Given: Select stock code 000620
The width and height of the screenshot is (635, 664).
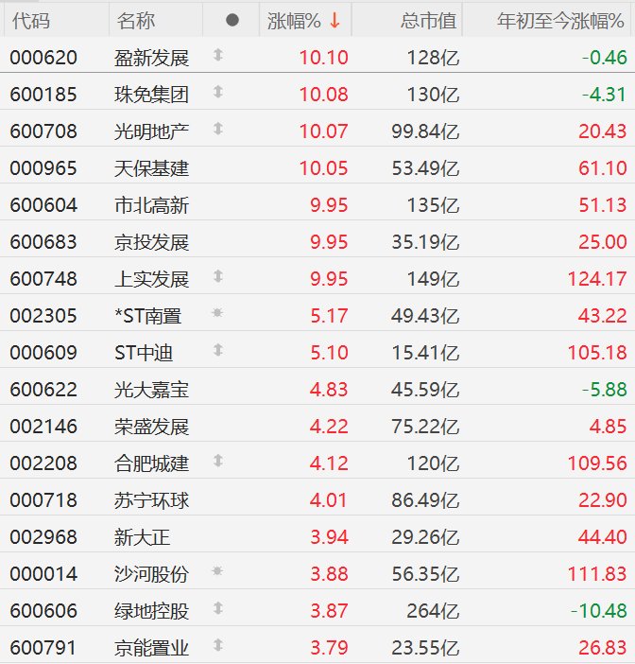Looking at the screenshot, I should (43, 58).
